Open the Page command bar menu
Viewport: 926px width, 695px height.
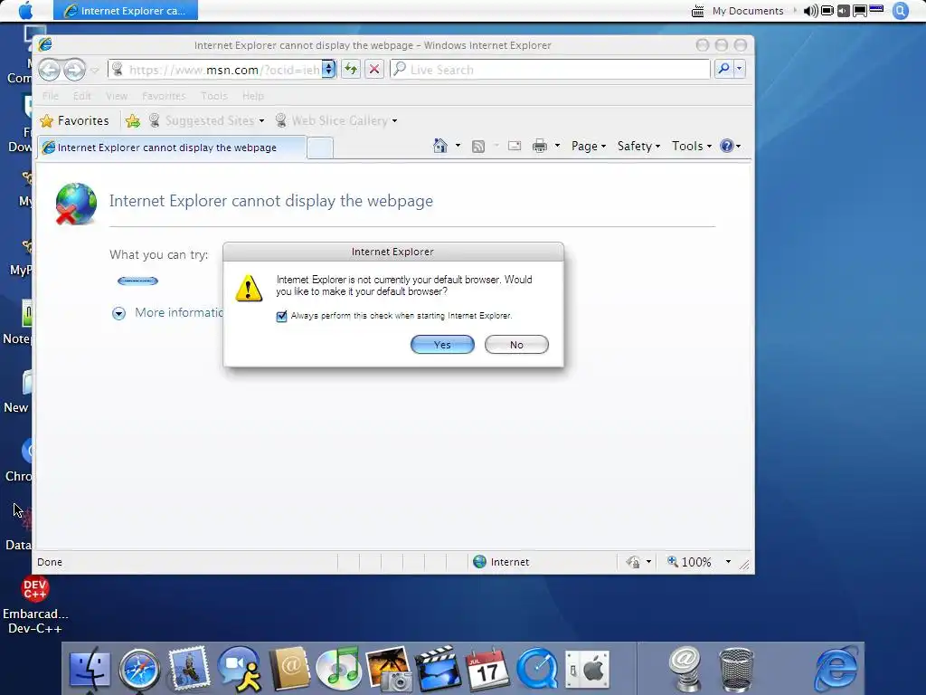coord(588,146)
